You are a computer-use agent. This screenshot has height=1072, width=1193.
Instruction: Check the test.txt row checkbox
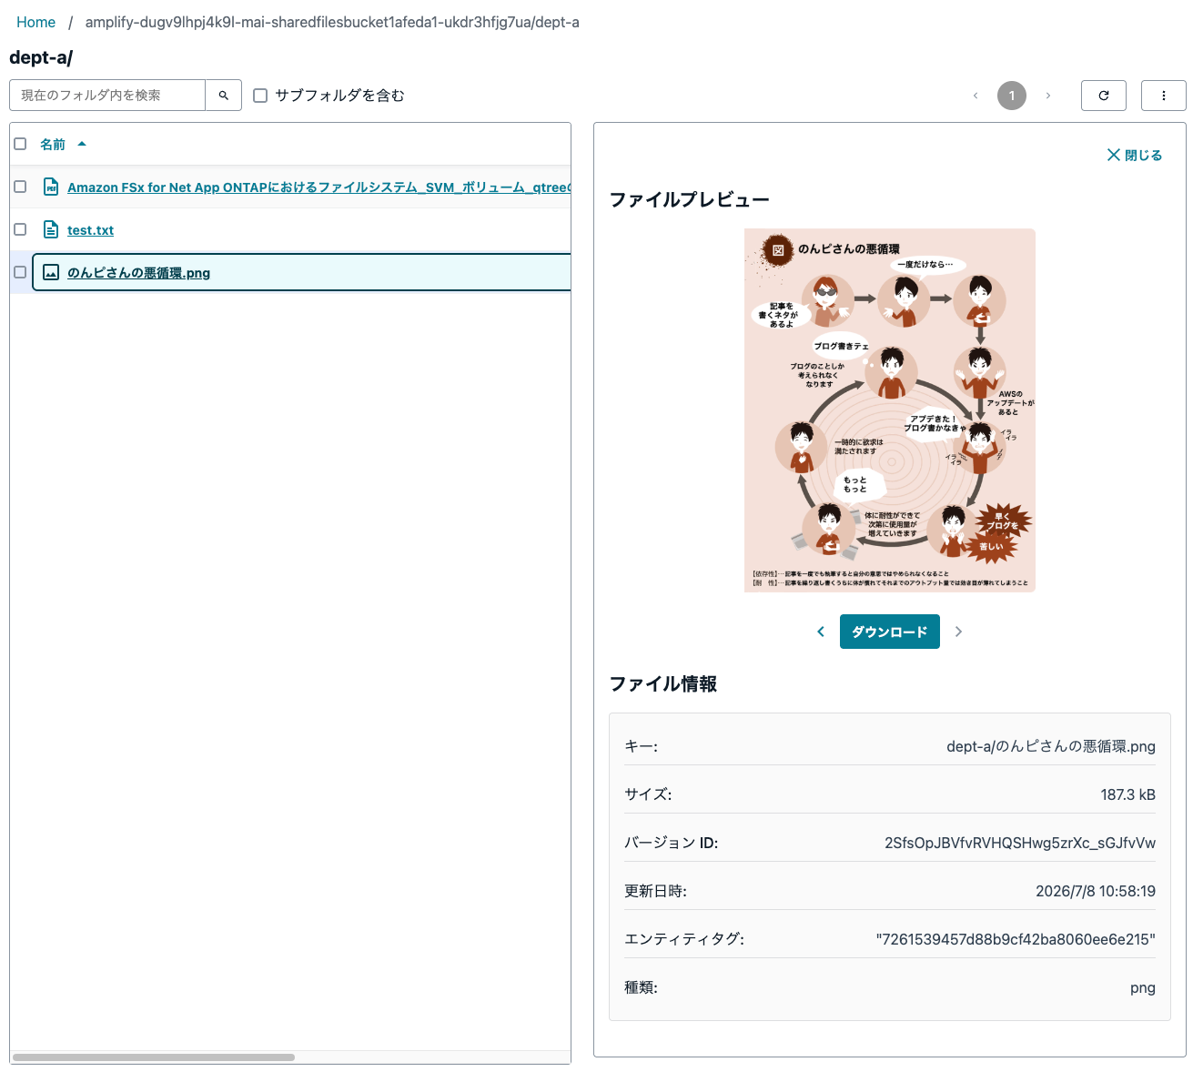pyautogui.click(x=20, y=229)
